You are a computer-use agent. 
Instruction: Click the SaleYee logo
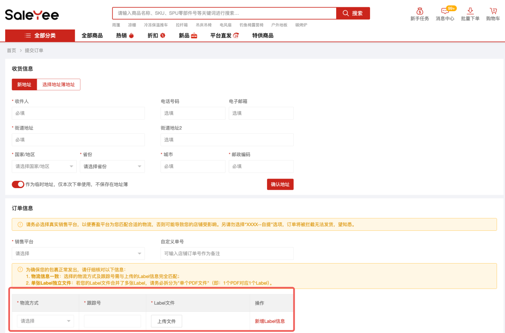32,15
